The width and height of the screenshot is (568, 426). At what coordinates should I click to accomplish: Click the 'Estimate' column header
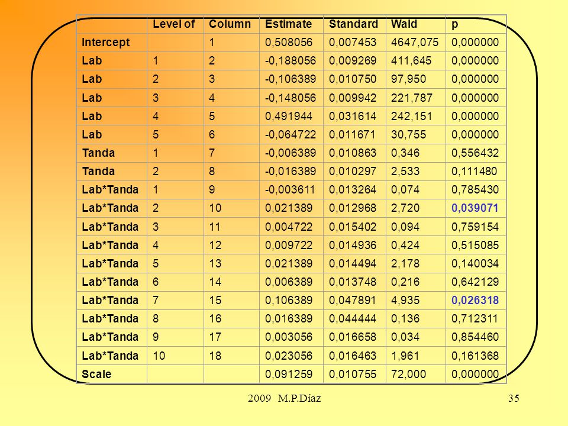(288, 24)
